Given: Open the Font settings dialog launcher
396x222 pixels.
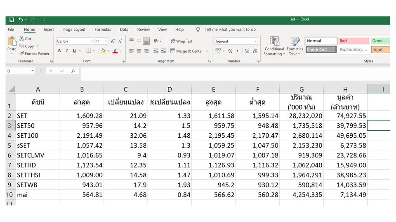Looking at the screenshot, I should point(123,61).
